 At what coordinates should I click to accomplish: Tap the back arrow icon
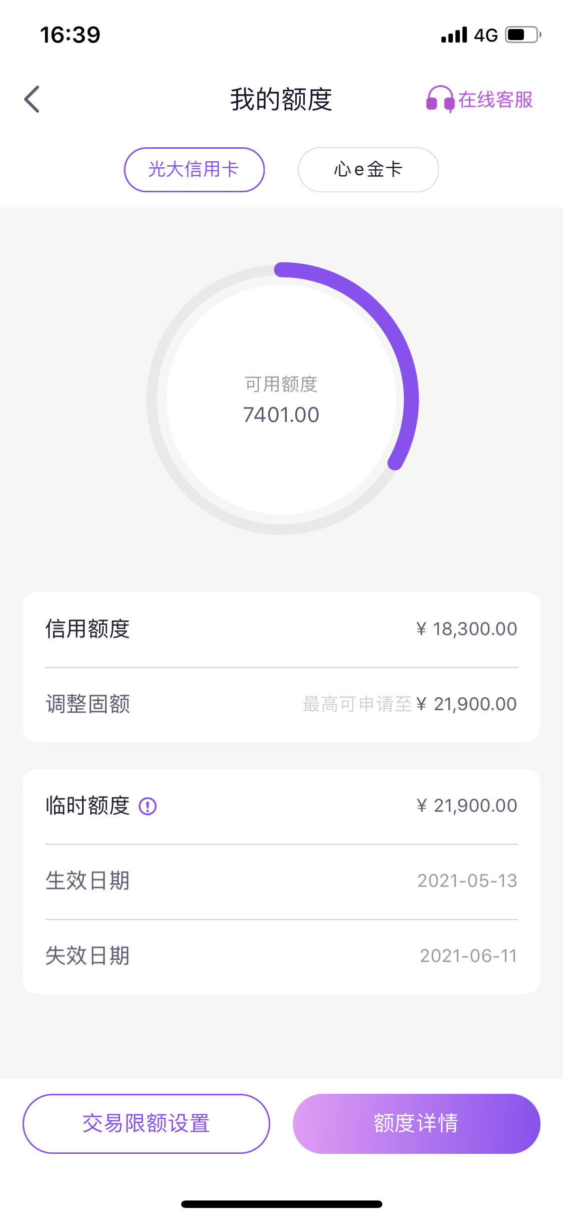(32, 99)
